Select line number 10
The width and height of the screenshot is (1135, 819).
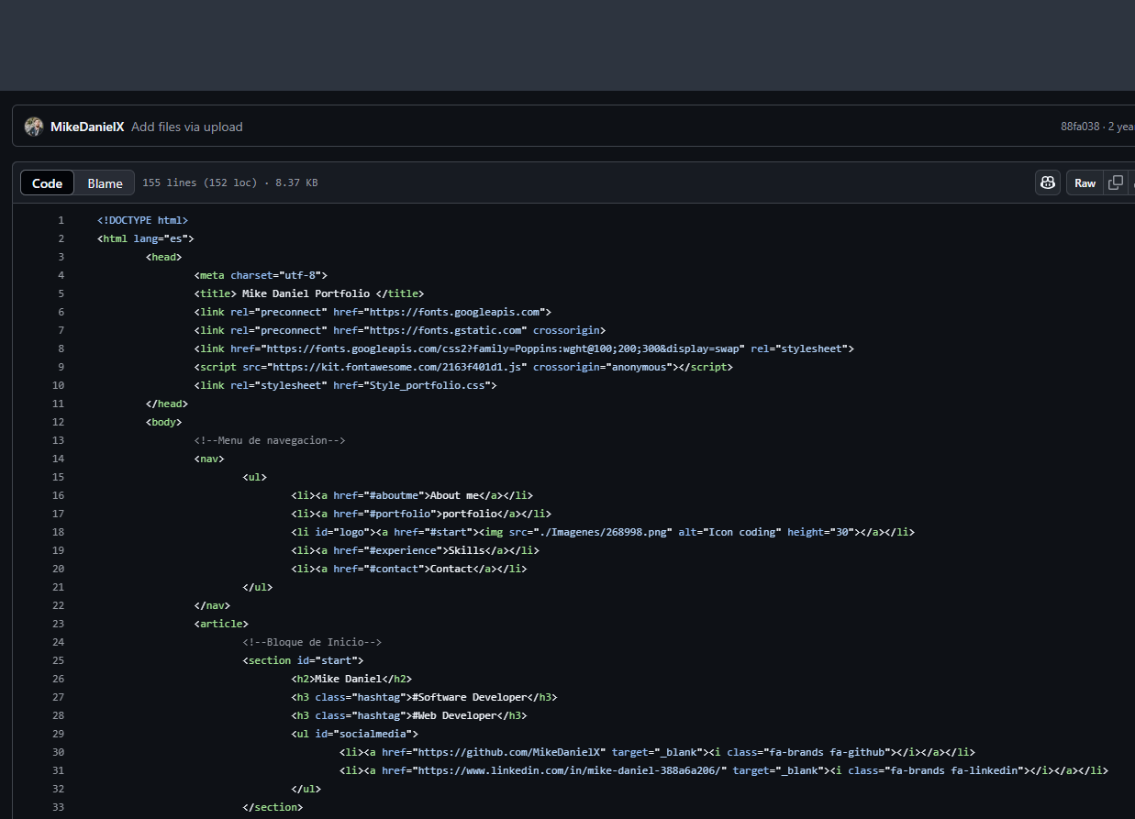click(x=58, y=385)
